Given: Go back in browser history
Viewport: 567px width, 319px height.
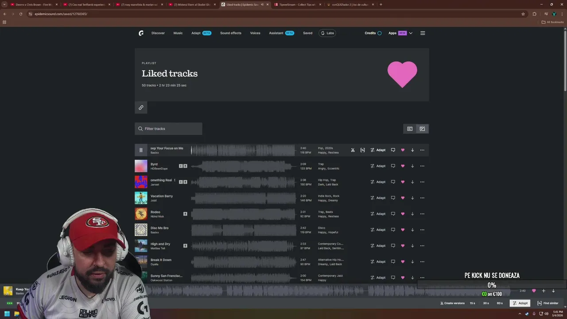Looking at the screenshot, I should (5, 14).
